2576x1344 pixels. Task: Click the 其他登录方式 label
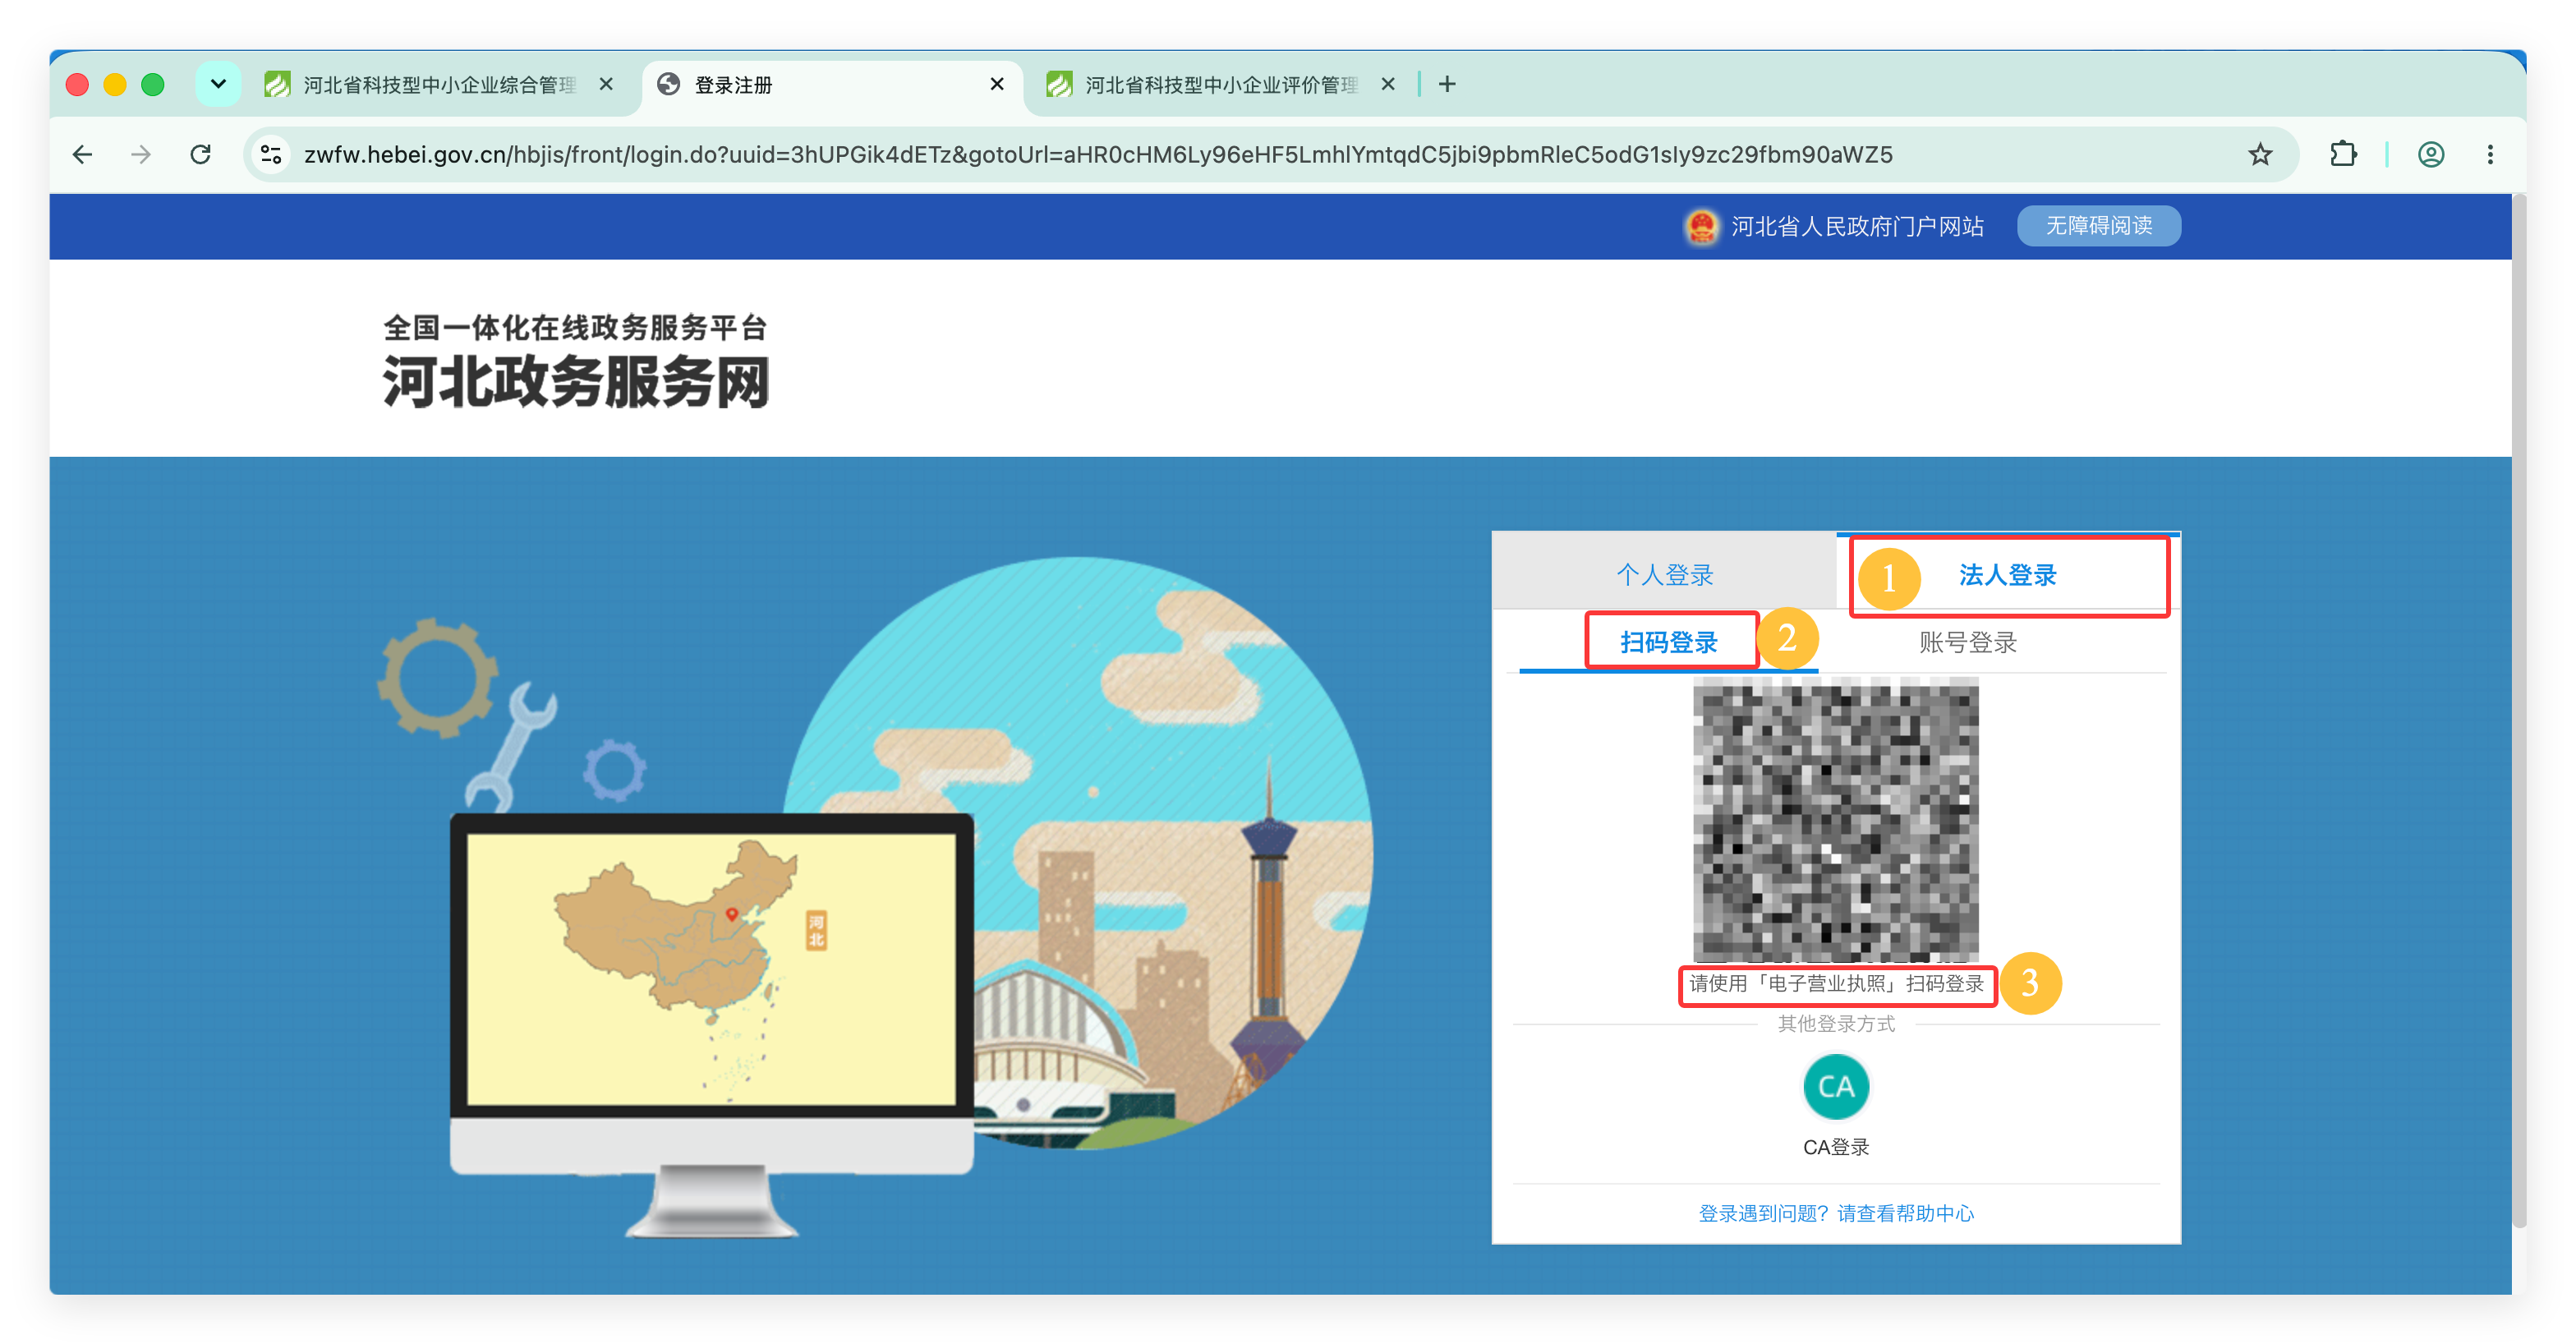pos(1835,1024)
